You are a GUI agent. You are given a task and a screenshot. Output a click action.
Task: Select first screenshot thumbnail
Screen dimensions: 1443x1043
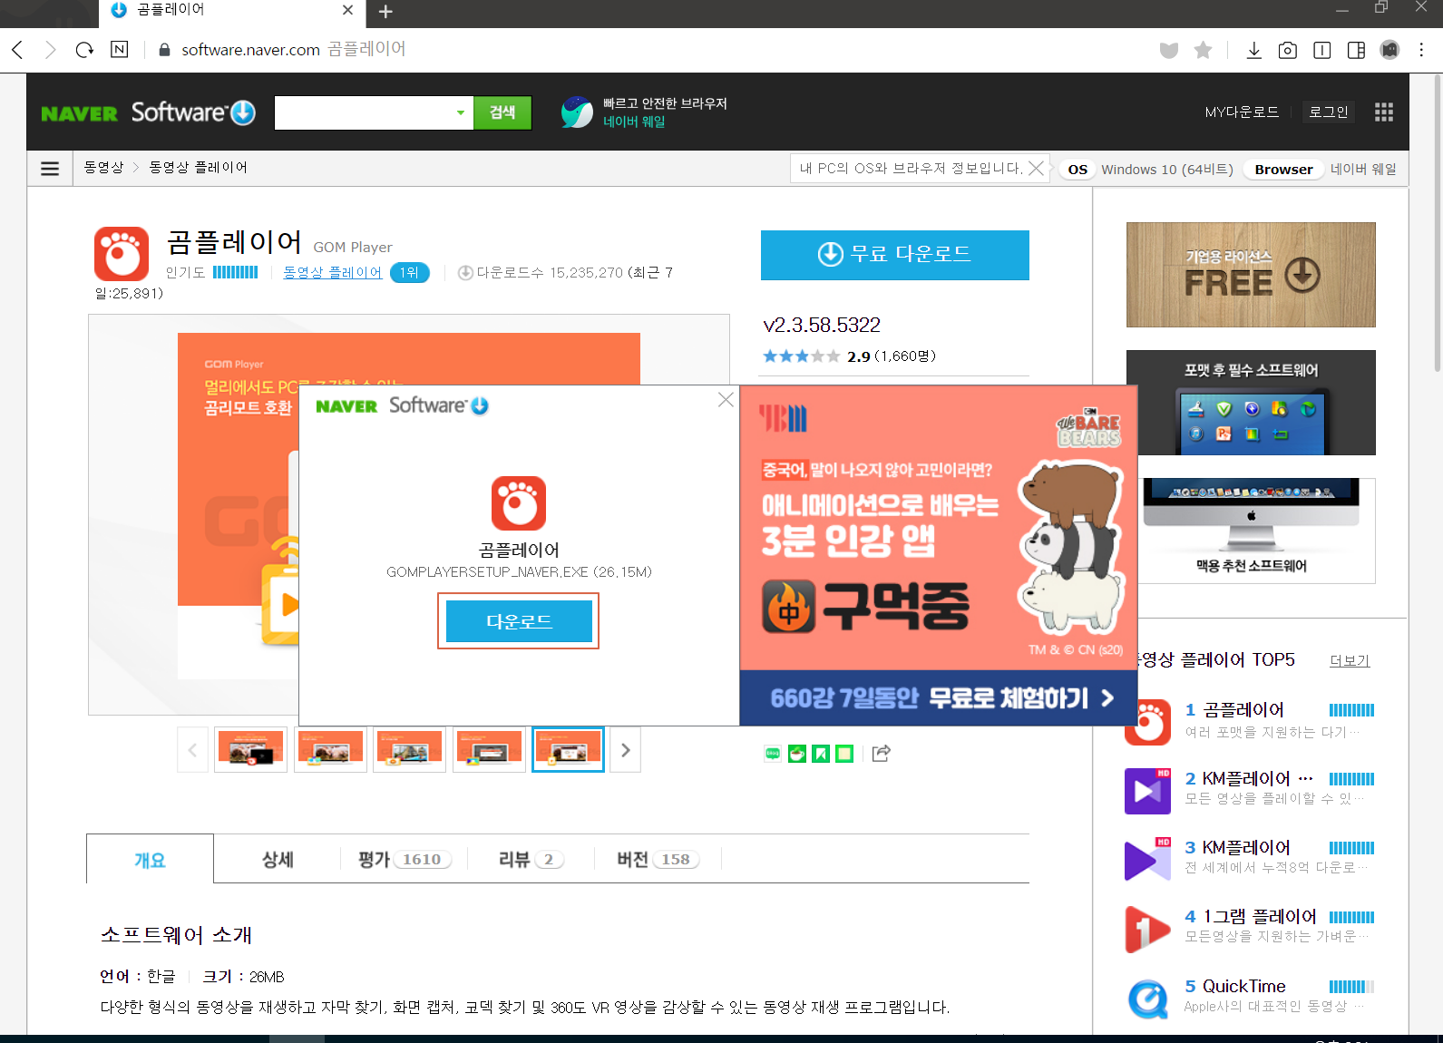tap(251, 750)
